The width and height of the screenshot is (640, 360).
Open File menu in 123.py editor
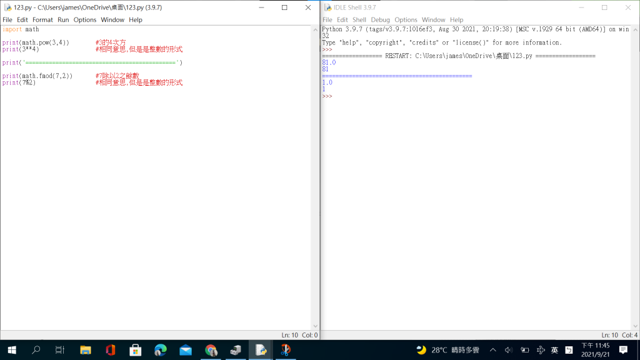(7, 19)
